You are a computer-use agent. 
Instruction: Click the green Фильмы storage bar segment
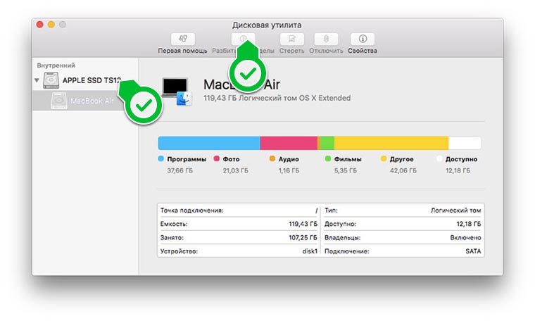[327, 144]
